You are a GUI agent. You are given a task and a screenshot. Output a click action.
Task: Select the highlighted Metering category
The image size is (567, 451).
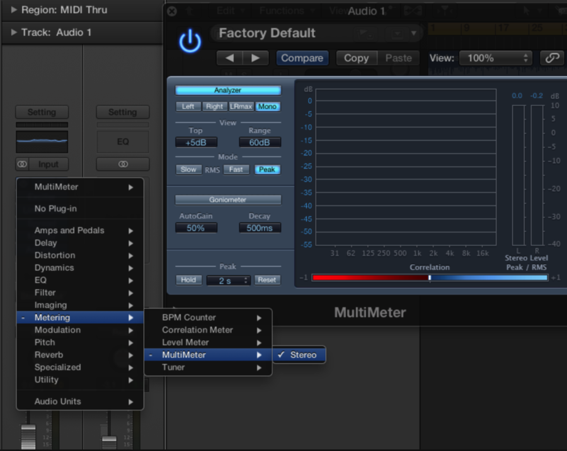[80, 317]
